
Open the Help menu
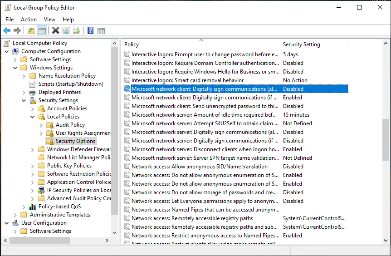[68, 20]
